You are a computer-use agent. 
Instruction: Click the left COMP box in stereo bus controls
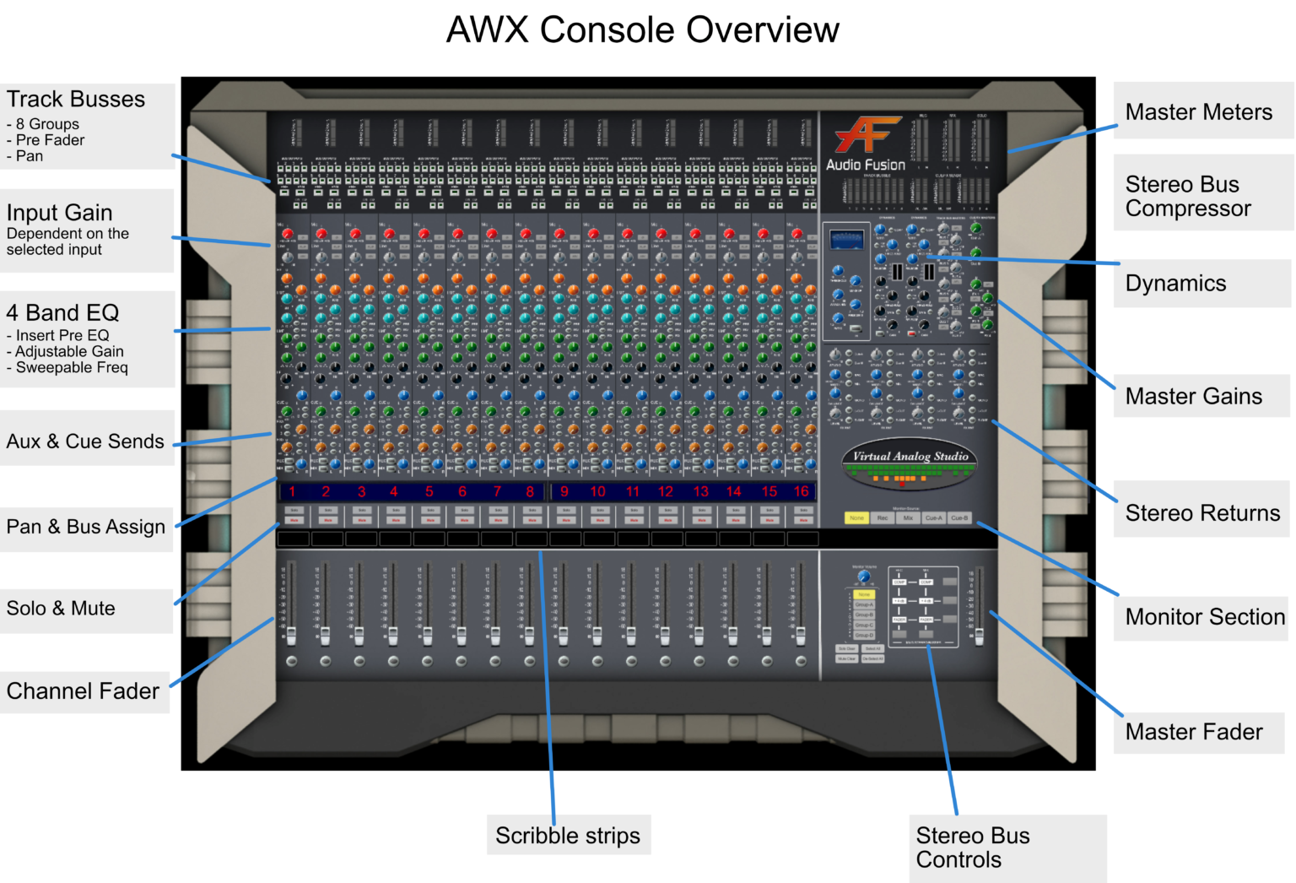(x=899, y=582)
